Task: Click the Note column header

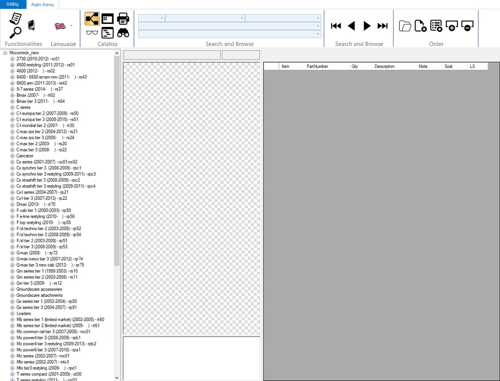Action: pyautogui.click(x=429, y=66)
